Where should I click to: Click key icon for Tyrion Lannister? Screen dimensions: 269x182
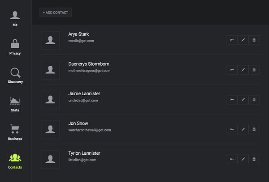click(x=232, y=159)
